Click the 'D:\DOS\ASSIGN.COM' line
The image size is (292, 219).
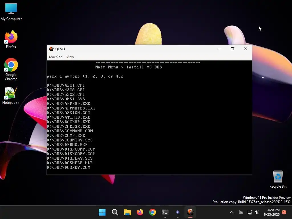click(x=68, y=113)
